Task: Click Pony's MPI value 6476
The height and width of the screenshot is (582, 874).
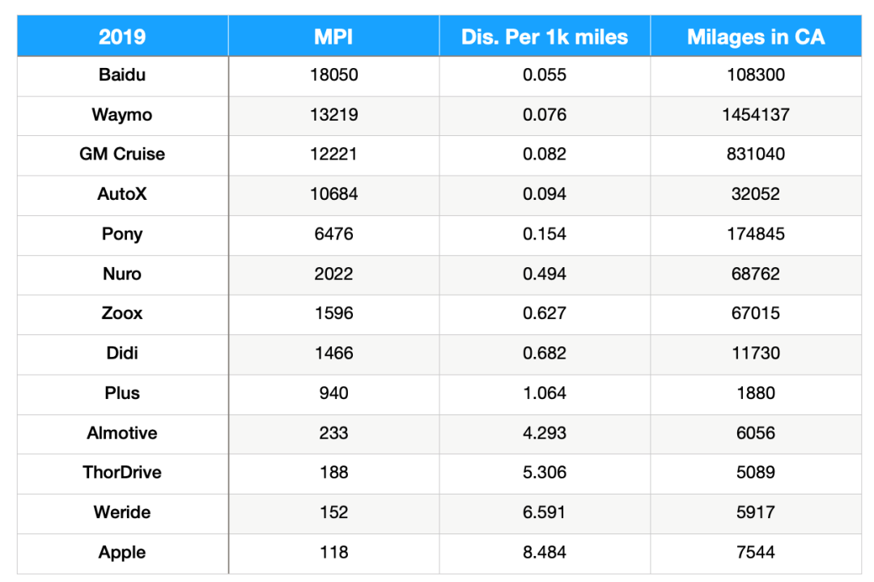Action: 333,234
